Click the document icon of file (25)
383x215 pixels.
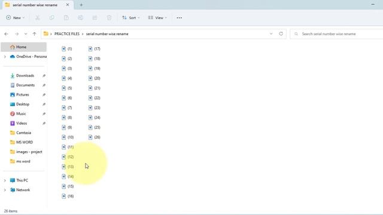(x=90, y=127)
